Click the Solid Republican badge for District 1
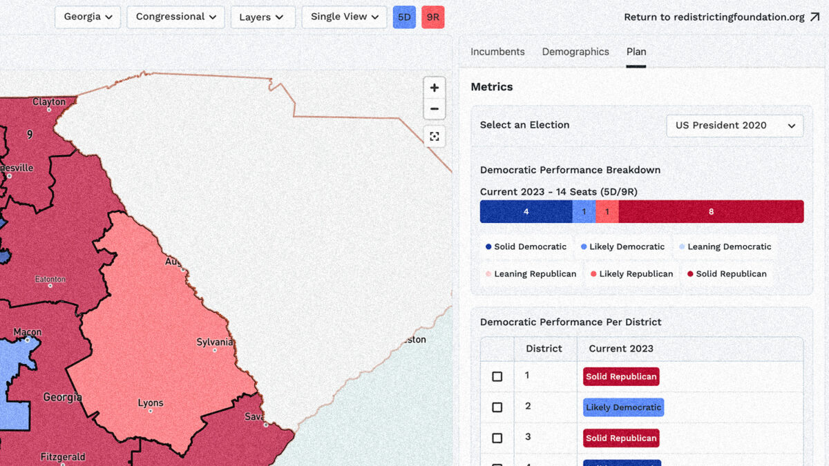This screenshot has width=829, height=466. tap(621, 376)
